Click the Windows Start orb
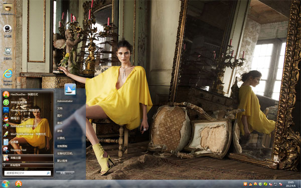 click(6, 184)
